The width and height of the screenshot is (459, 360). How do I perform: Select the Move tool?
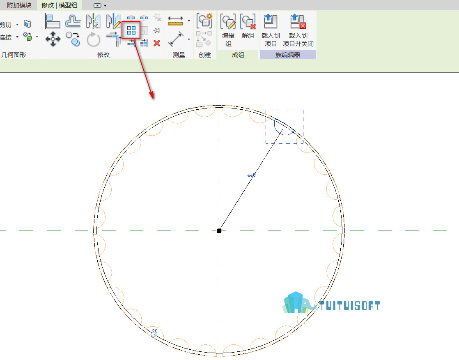53,39
